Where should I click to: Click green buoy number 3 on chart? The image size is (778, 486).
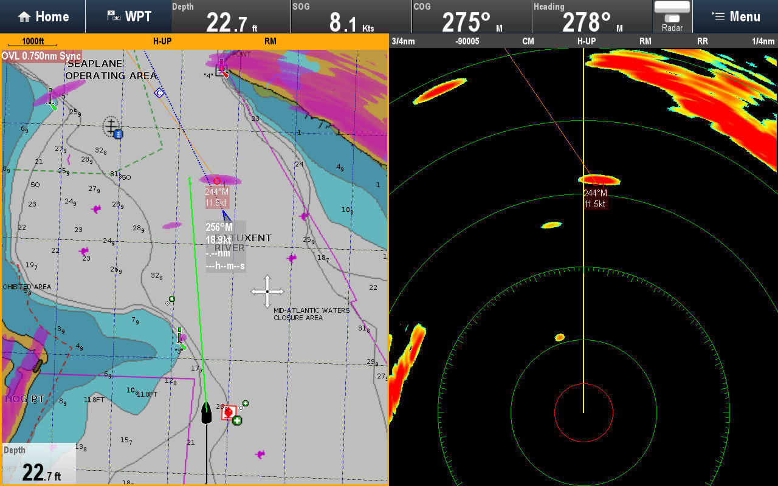click(x=181, y=340)
